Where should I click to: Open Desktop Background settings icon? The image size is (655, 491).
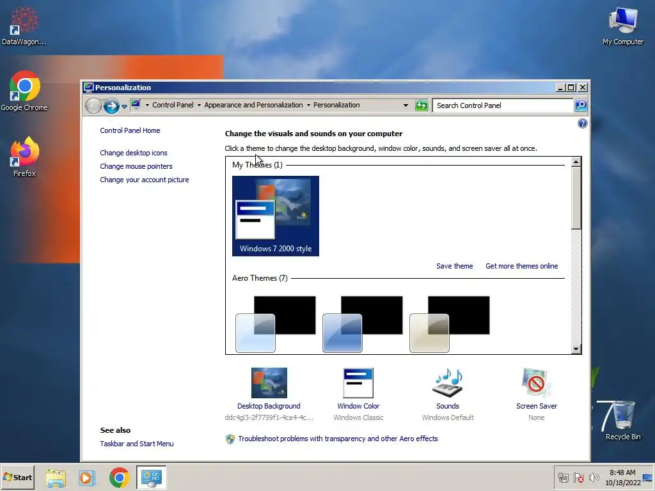(x=269, y=383)
